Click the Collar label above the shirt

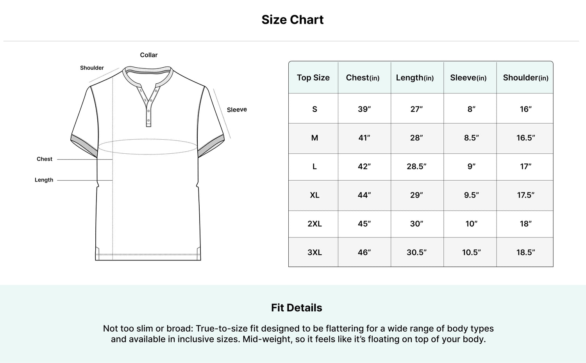point(149,55)
